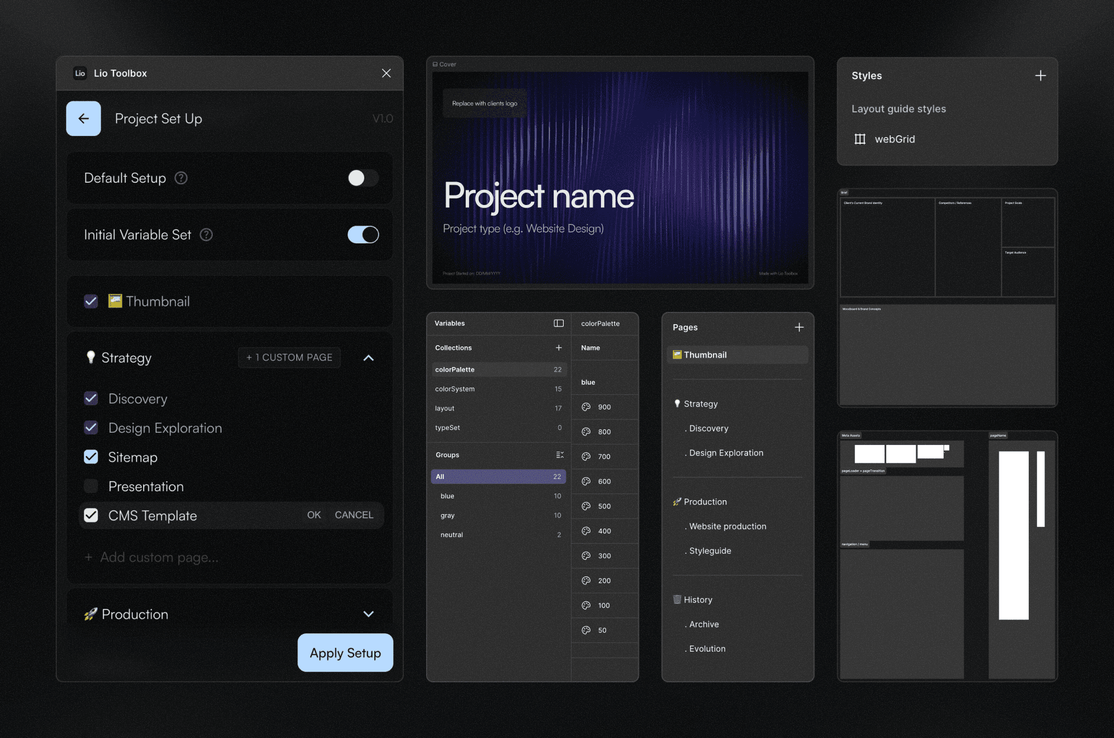Click the plus icon in the Styles panel
Viewport: 1114px width, 738px height.
pyautogui.click(x=1041, y=75)
